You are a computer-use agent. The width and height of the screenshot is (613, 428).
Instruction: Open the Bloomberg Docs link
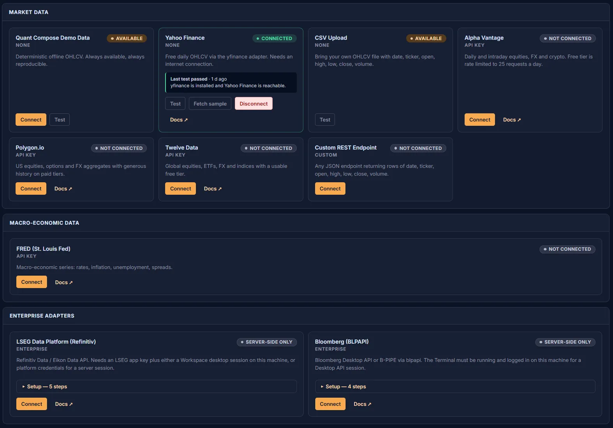[363, 404]
